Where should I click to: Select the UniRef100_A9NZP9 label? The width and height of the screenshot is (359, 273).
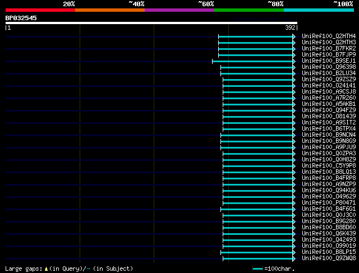(329, 184)
